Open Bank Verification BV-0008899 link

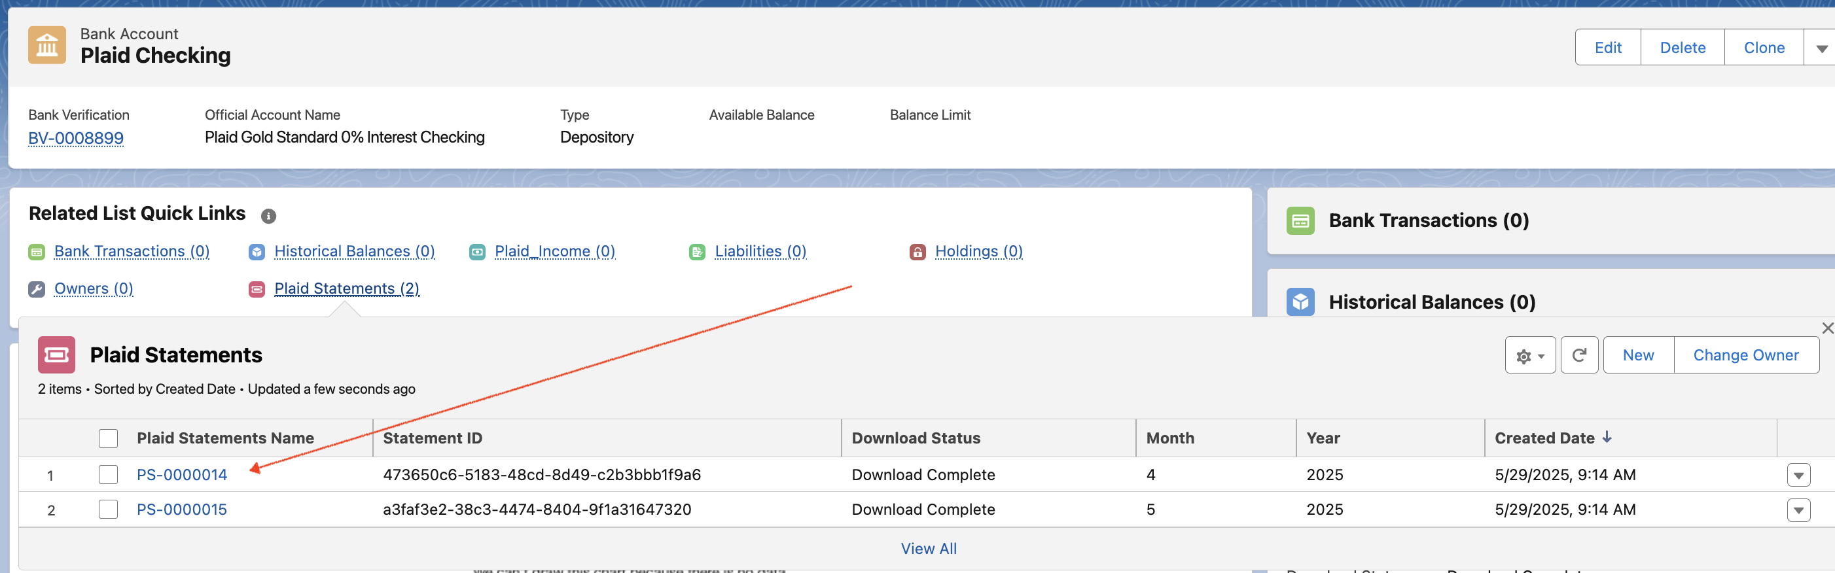(x=76, y=138)
